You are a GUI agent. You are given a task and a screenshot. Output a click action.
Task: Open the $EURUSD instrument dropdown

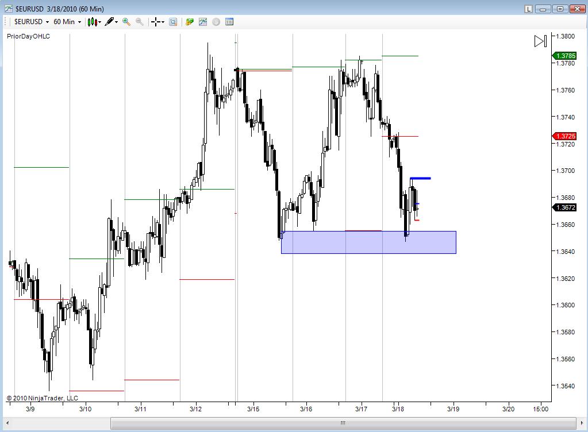pyautogui.click(x=32, y=22)
